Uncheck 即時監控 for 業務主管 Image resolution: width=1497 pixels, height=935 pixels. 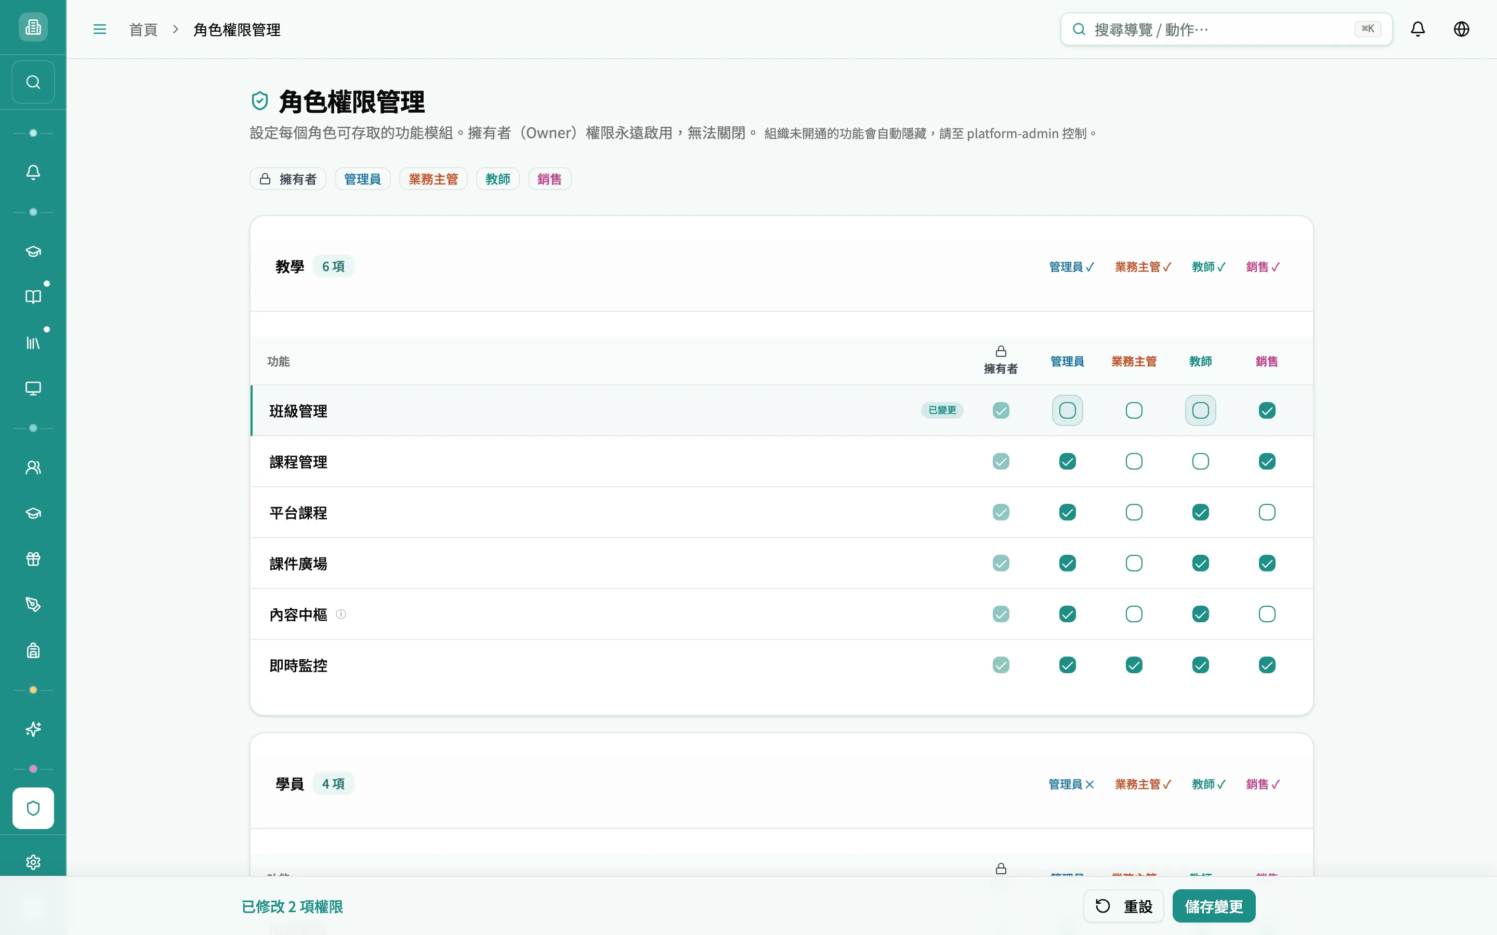click(x=1134, y=665)
